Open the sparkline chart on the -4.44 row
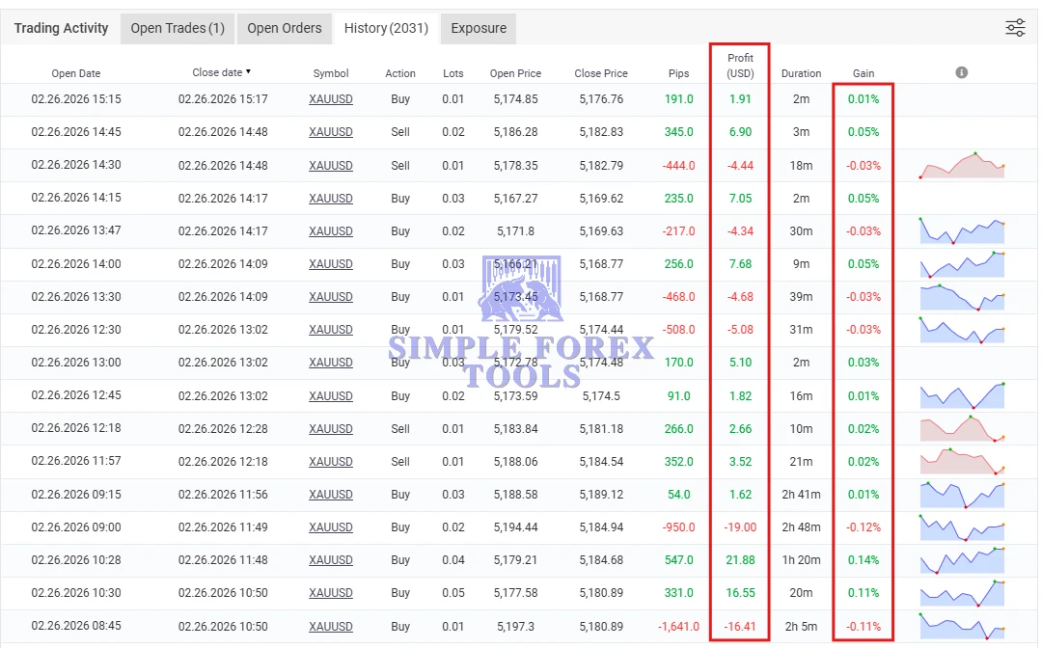The image size is (1042, 648). pyautogui.click(x=961, y=165)
